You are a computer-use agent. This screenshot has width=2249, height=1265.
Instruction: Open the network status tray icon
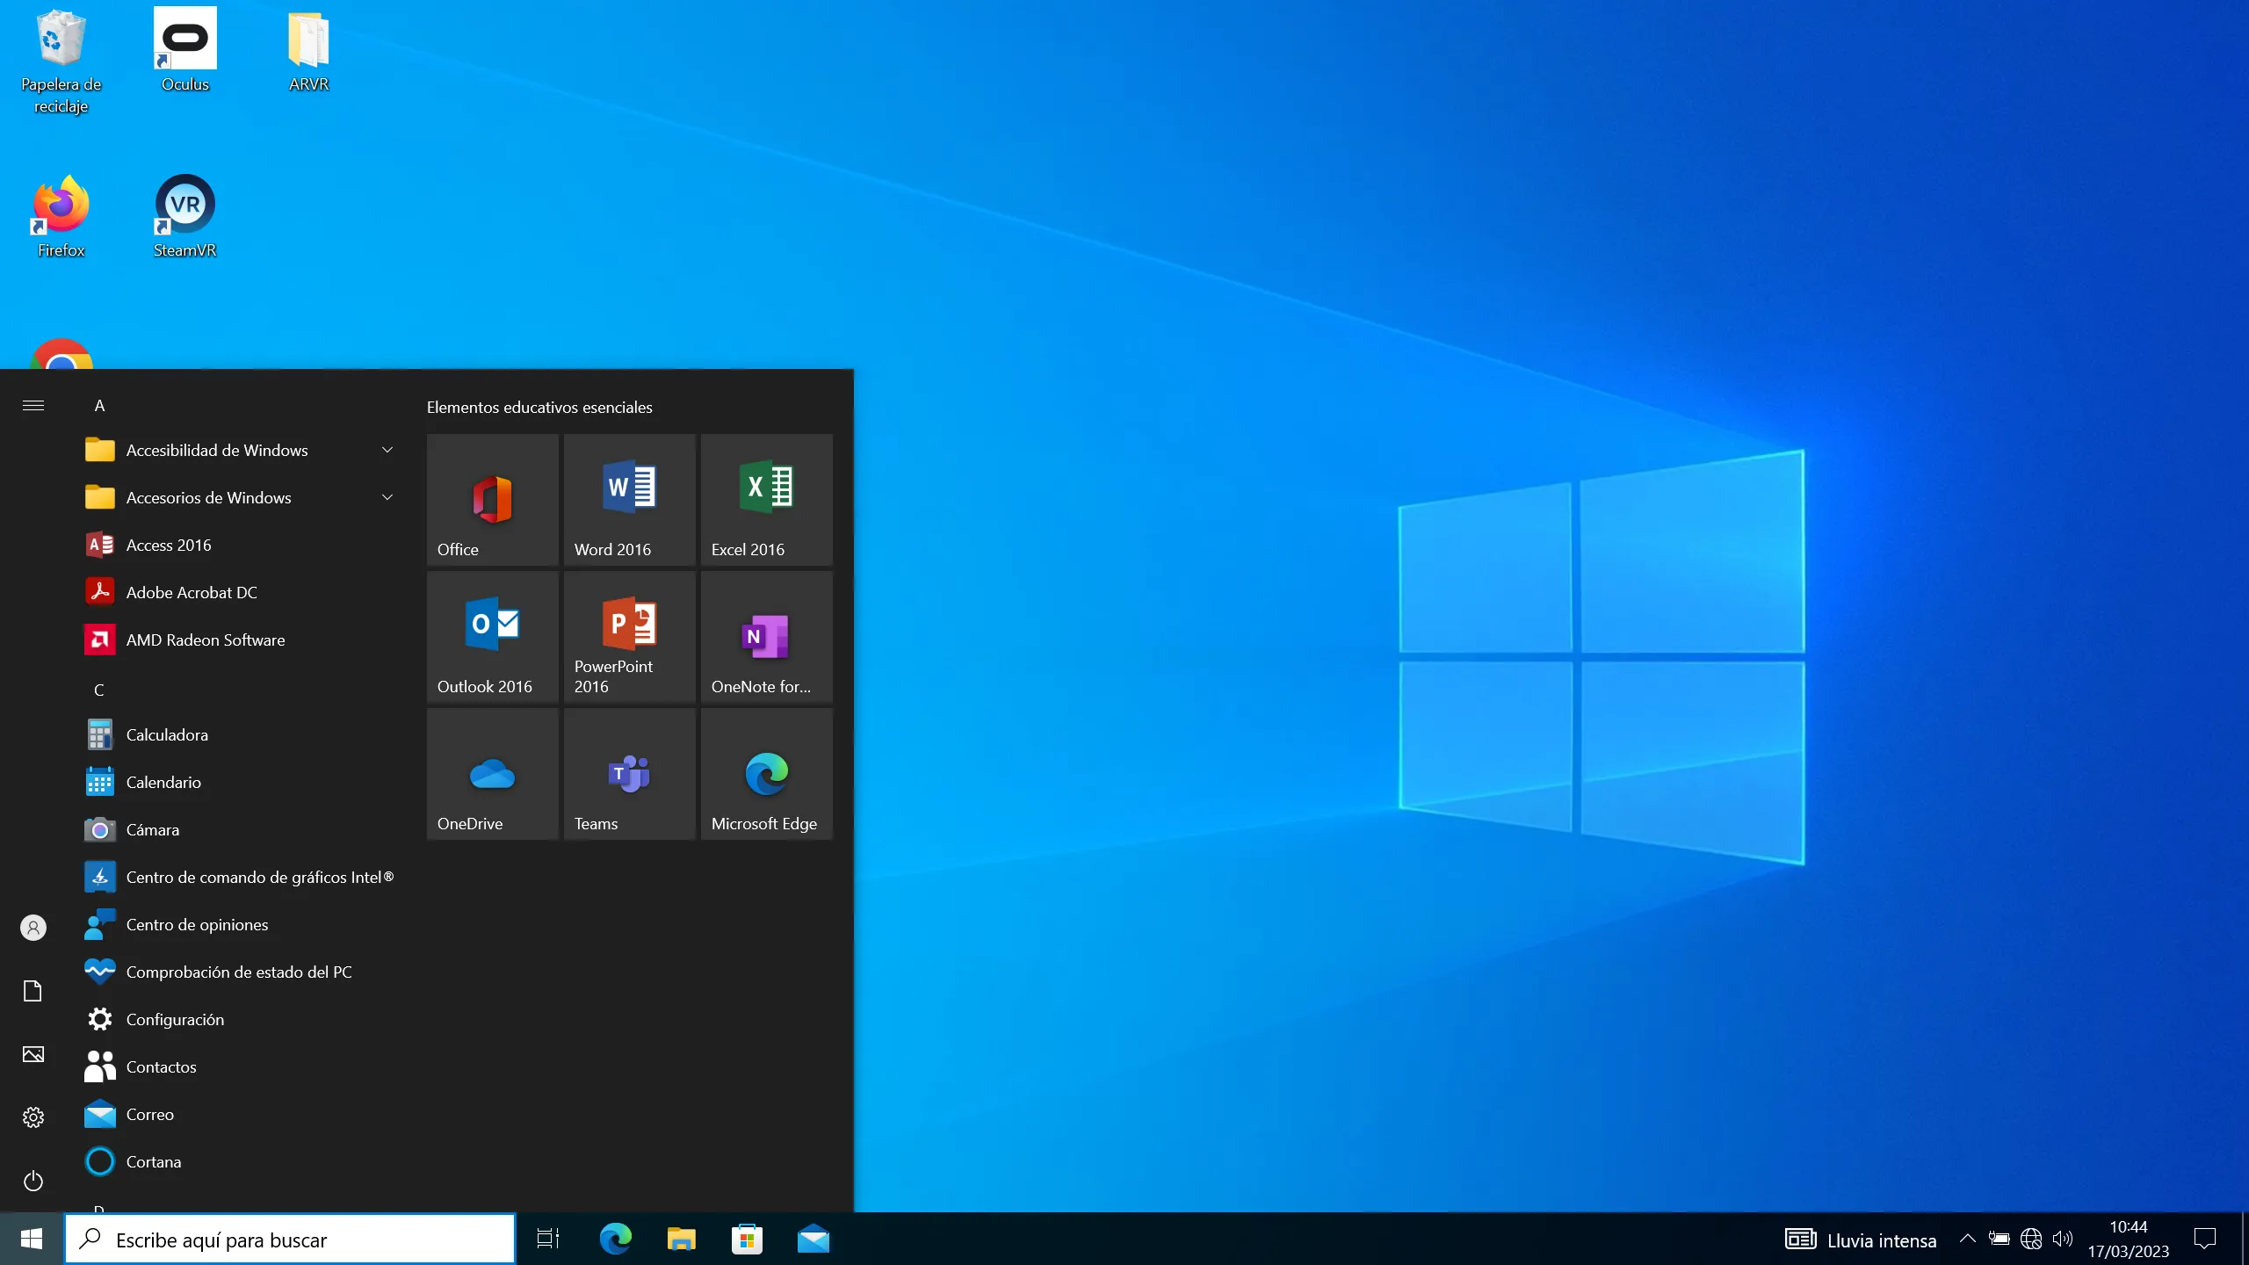2031,1240
